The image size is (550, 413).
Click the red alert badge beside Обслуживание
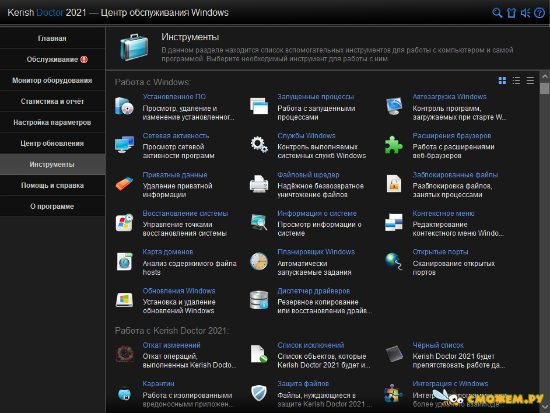coord(84,60)
